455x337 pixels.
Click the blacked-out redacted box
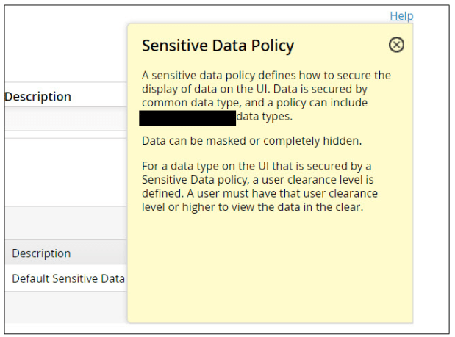pyautogui.click(x=187, y=117)
